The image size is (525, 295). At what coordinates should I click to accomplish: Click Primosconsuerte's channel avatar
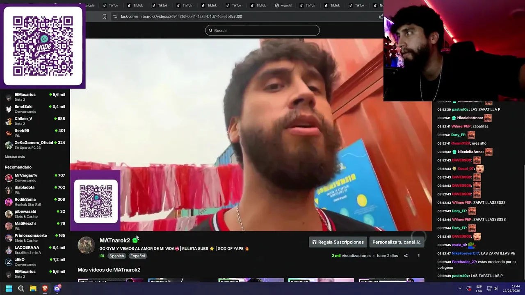click(x=9, y=238)
